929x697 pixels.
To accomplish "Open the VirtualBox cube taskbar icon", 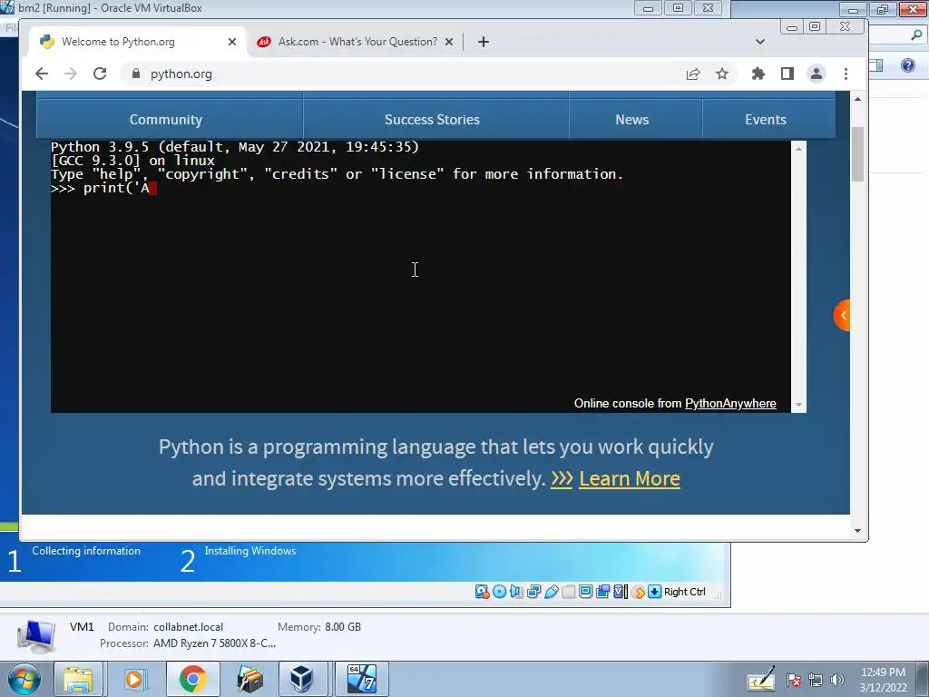I will pos(301,679).
